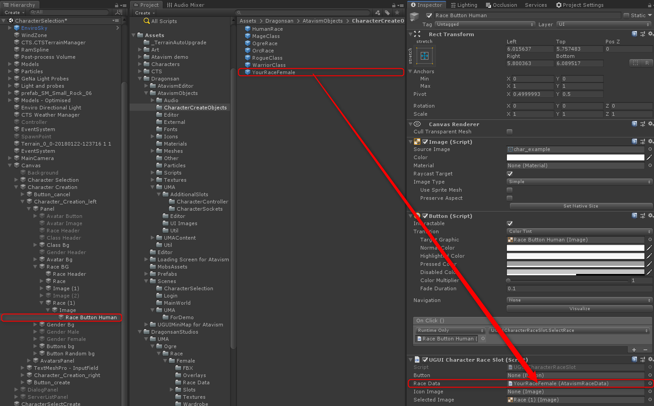
Task: Open help reference for Image (Script) component
Action: tap(635, 142)
